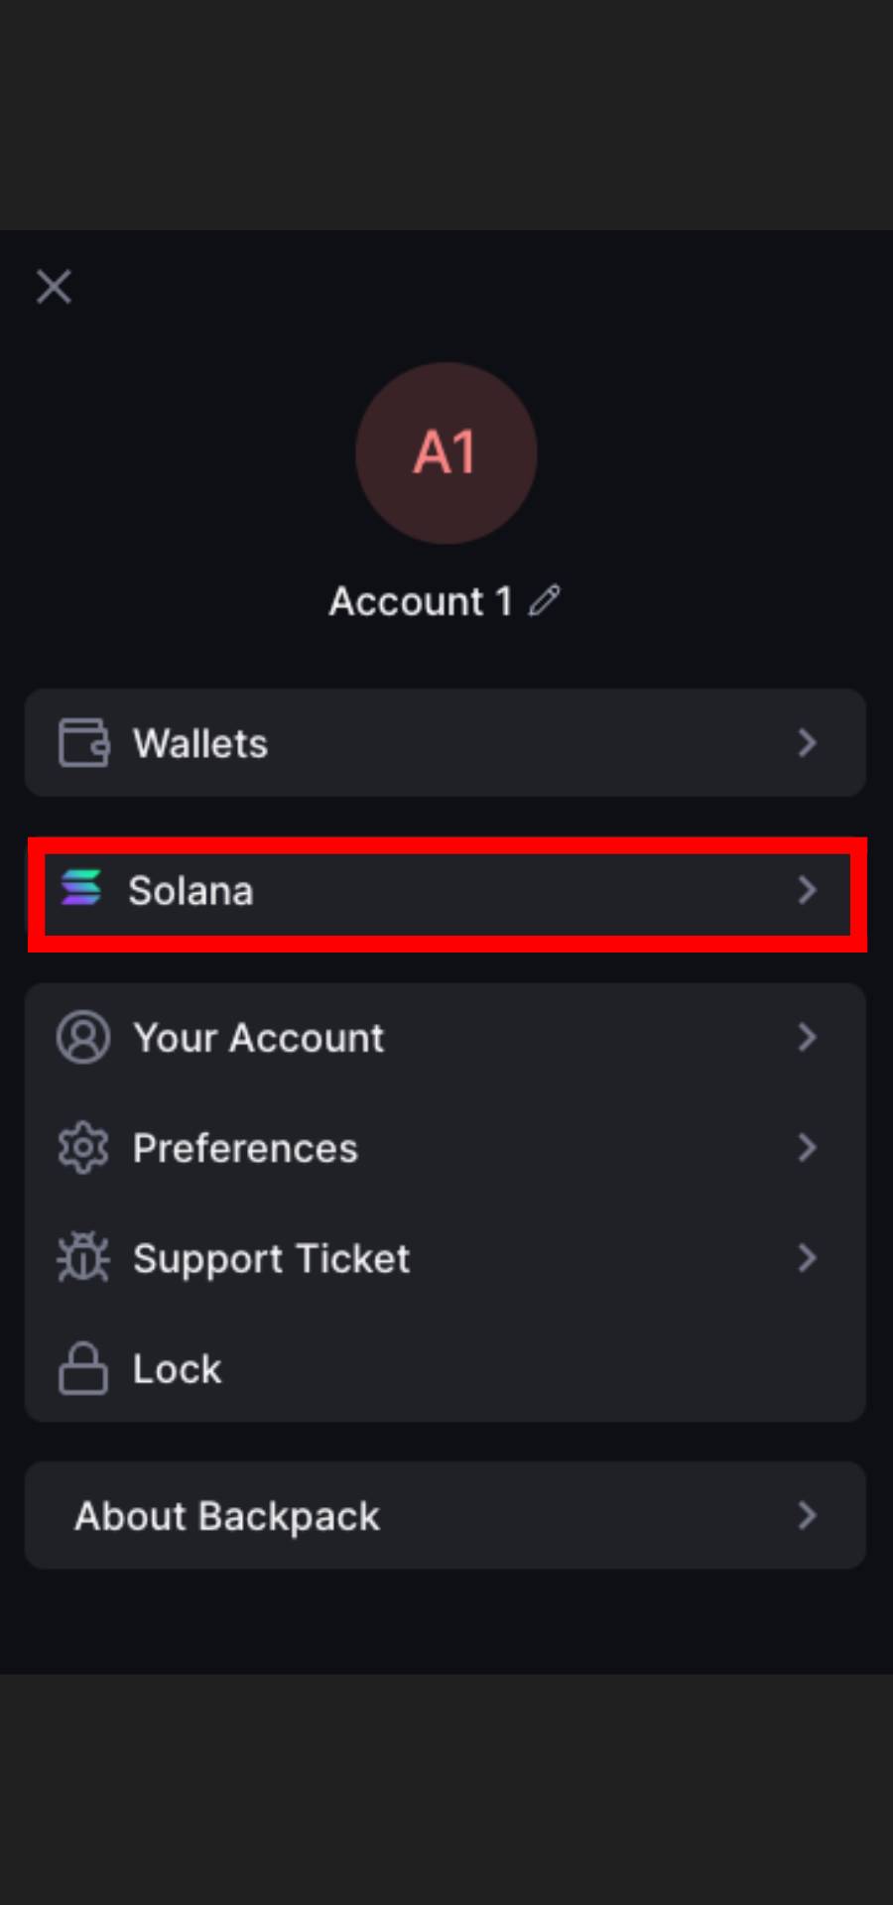Click the wallet icon
This screenshot has width=893, height=1905.
(83, 743)
